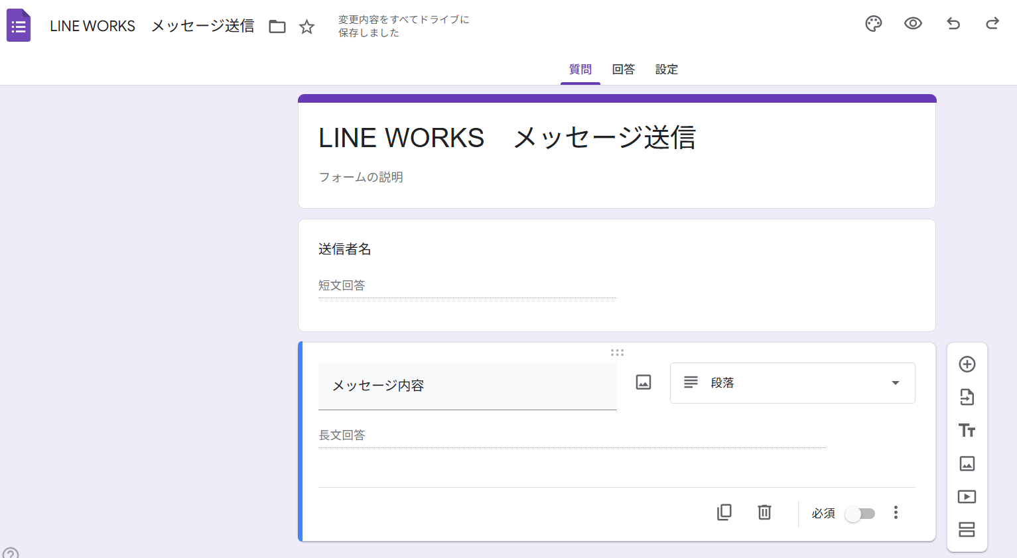Click the 変更内容をすべてドライブに保存しました status
The width and height of the screenshot is (1017, 558).
tap(403, 26)
